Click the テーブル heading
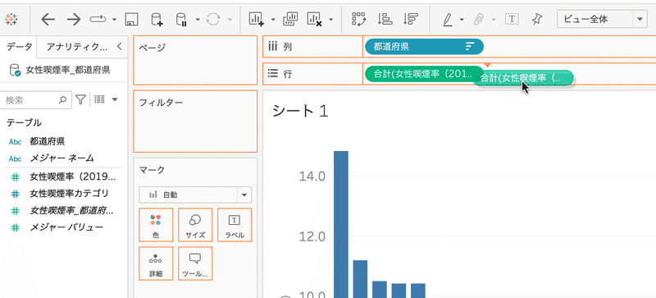 pyautogui.click(x=24, y=123)
